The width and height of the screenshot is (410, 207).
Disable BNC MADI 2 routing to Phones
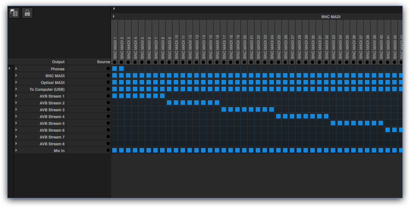(x=121, y=68)
